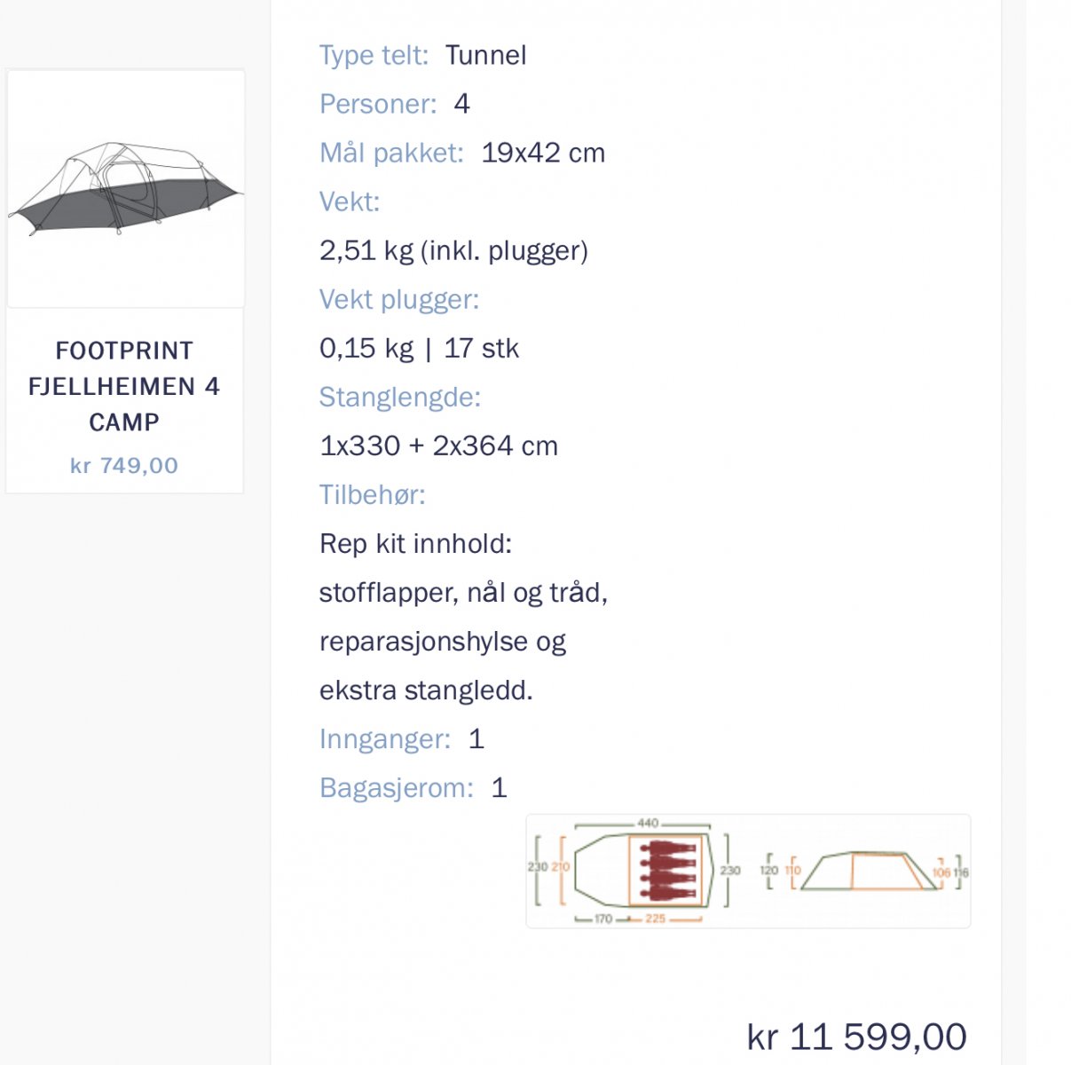Select the 'Rep kit innhold:' text line
The image size is (1071, 1065).
pyautogui.click(x=415, y=543)
